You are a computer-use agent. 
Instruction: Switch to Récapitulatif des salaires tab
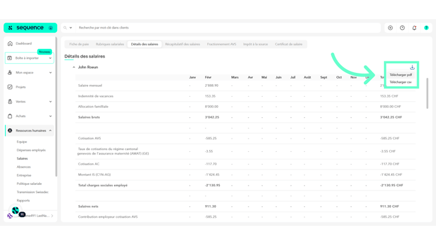[x=183, y=44]
